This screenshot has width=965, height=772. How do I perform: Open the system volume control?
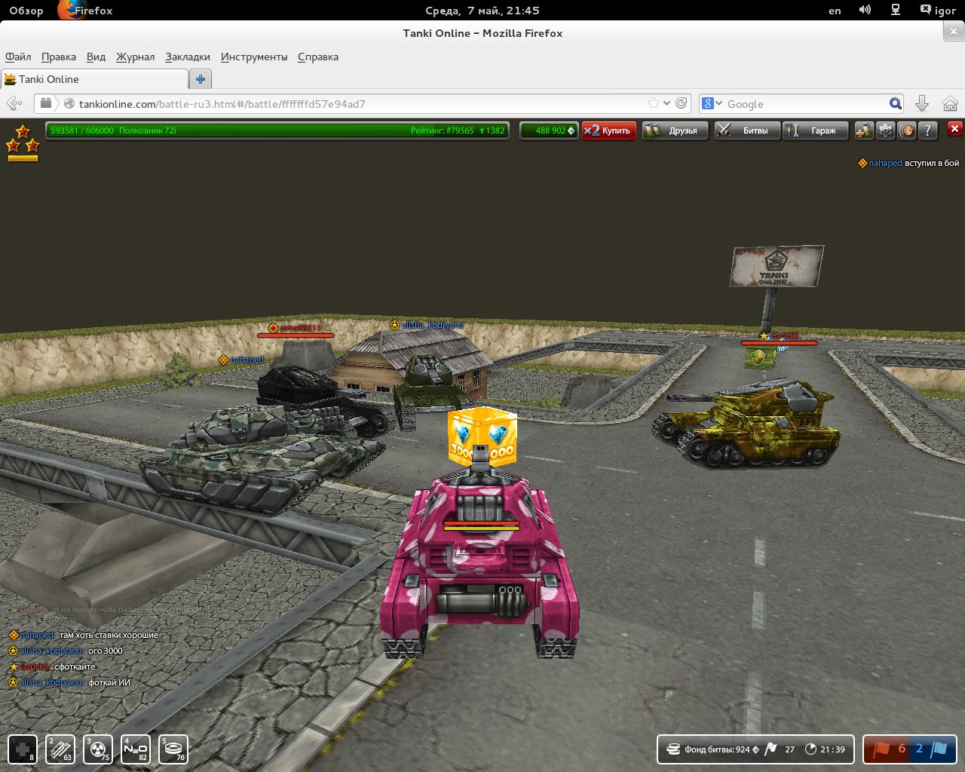(x=865, y=11)
